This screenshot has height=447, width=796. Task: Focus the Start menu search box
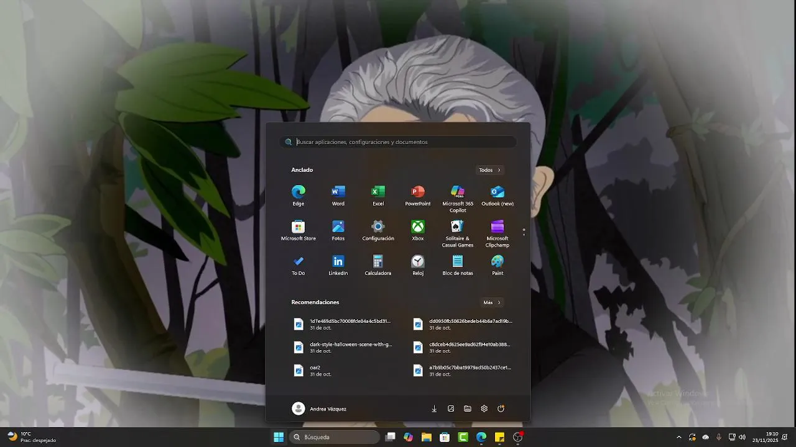pos(398,142)
